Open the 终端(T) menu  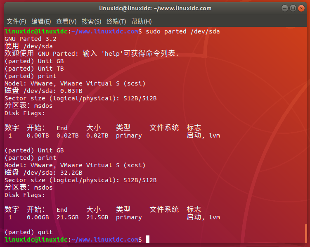[116, 21]
